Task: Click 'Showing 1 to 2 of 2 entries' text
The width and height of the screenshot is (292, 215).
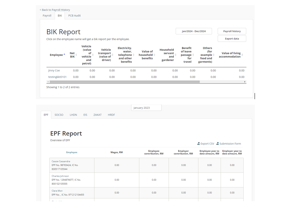Action: [x=63, y=87]
